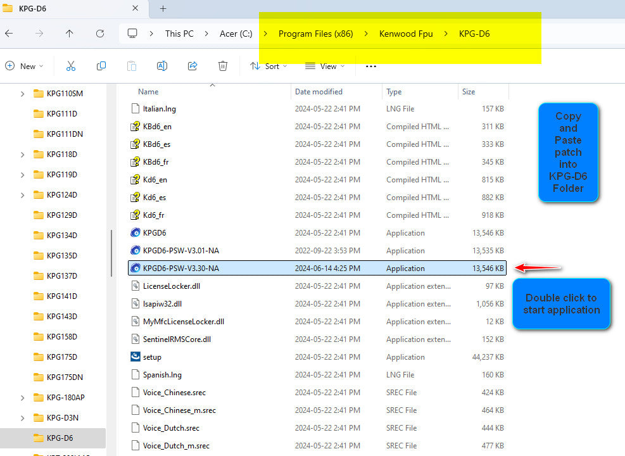Expand the KPG118D tree folder
This screenshot has height=456, width=625.
[x=22, y=155]
